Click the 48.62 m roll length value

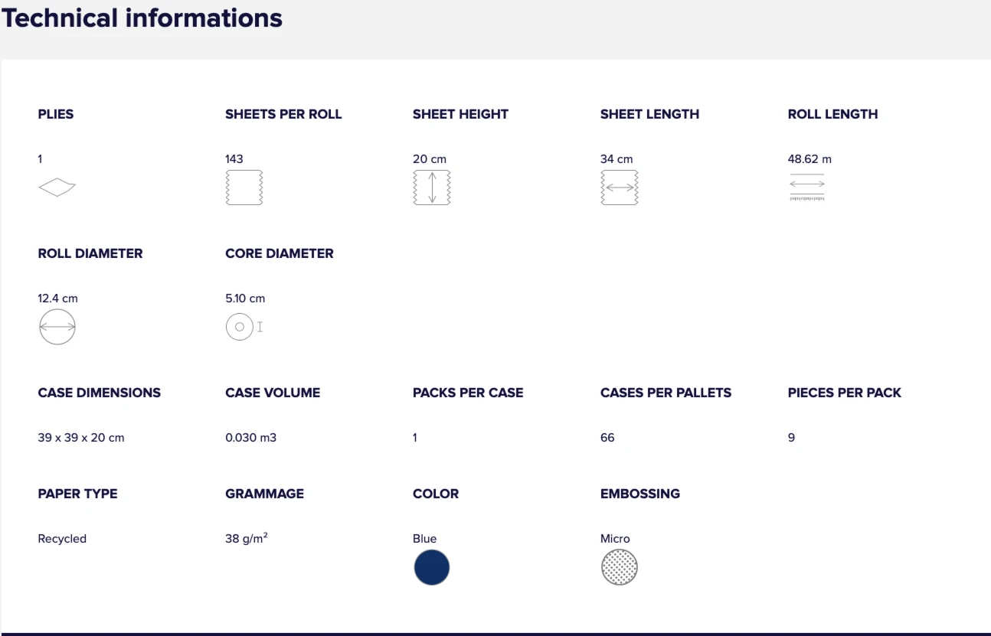(809, 159)
